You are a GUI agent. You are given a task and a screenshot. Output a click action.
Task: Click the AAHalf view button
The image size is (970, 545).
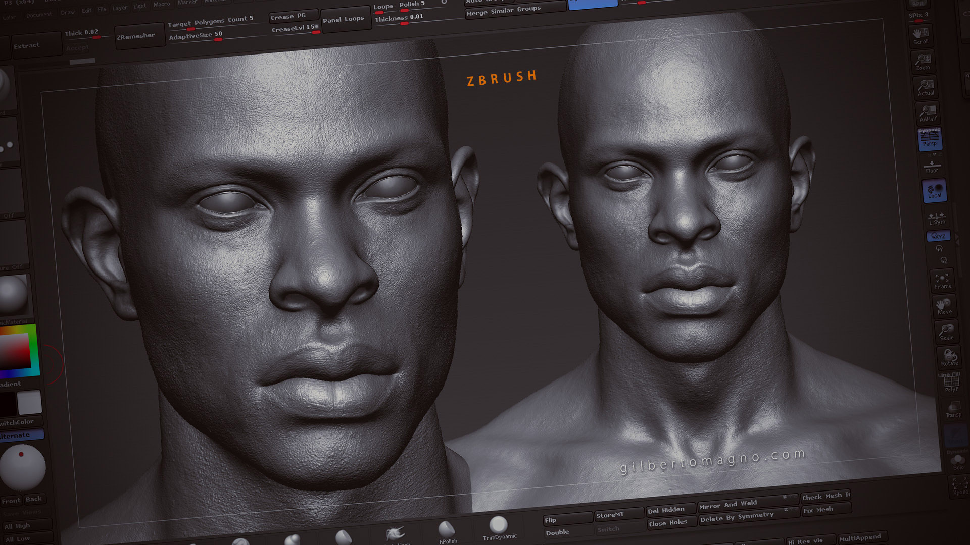pyautogui.click(x=928, y=113)
